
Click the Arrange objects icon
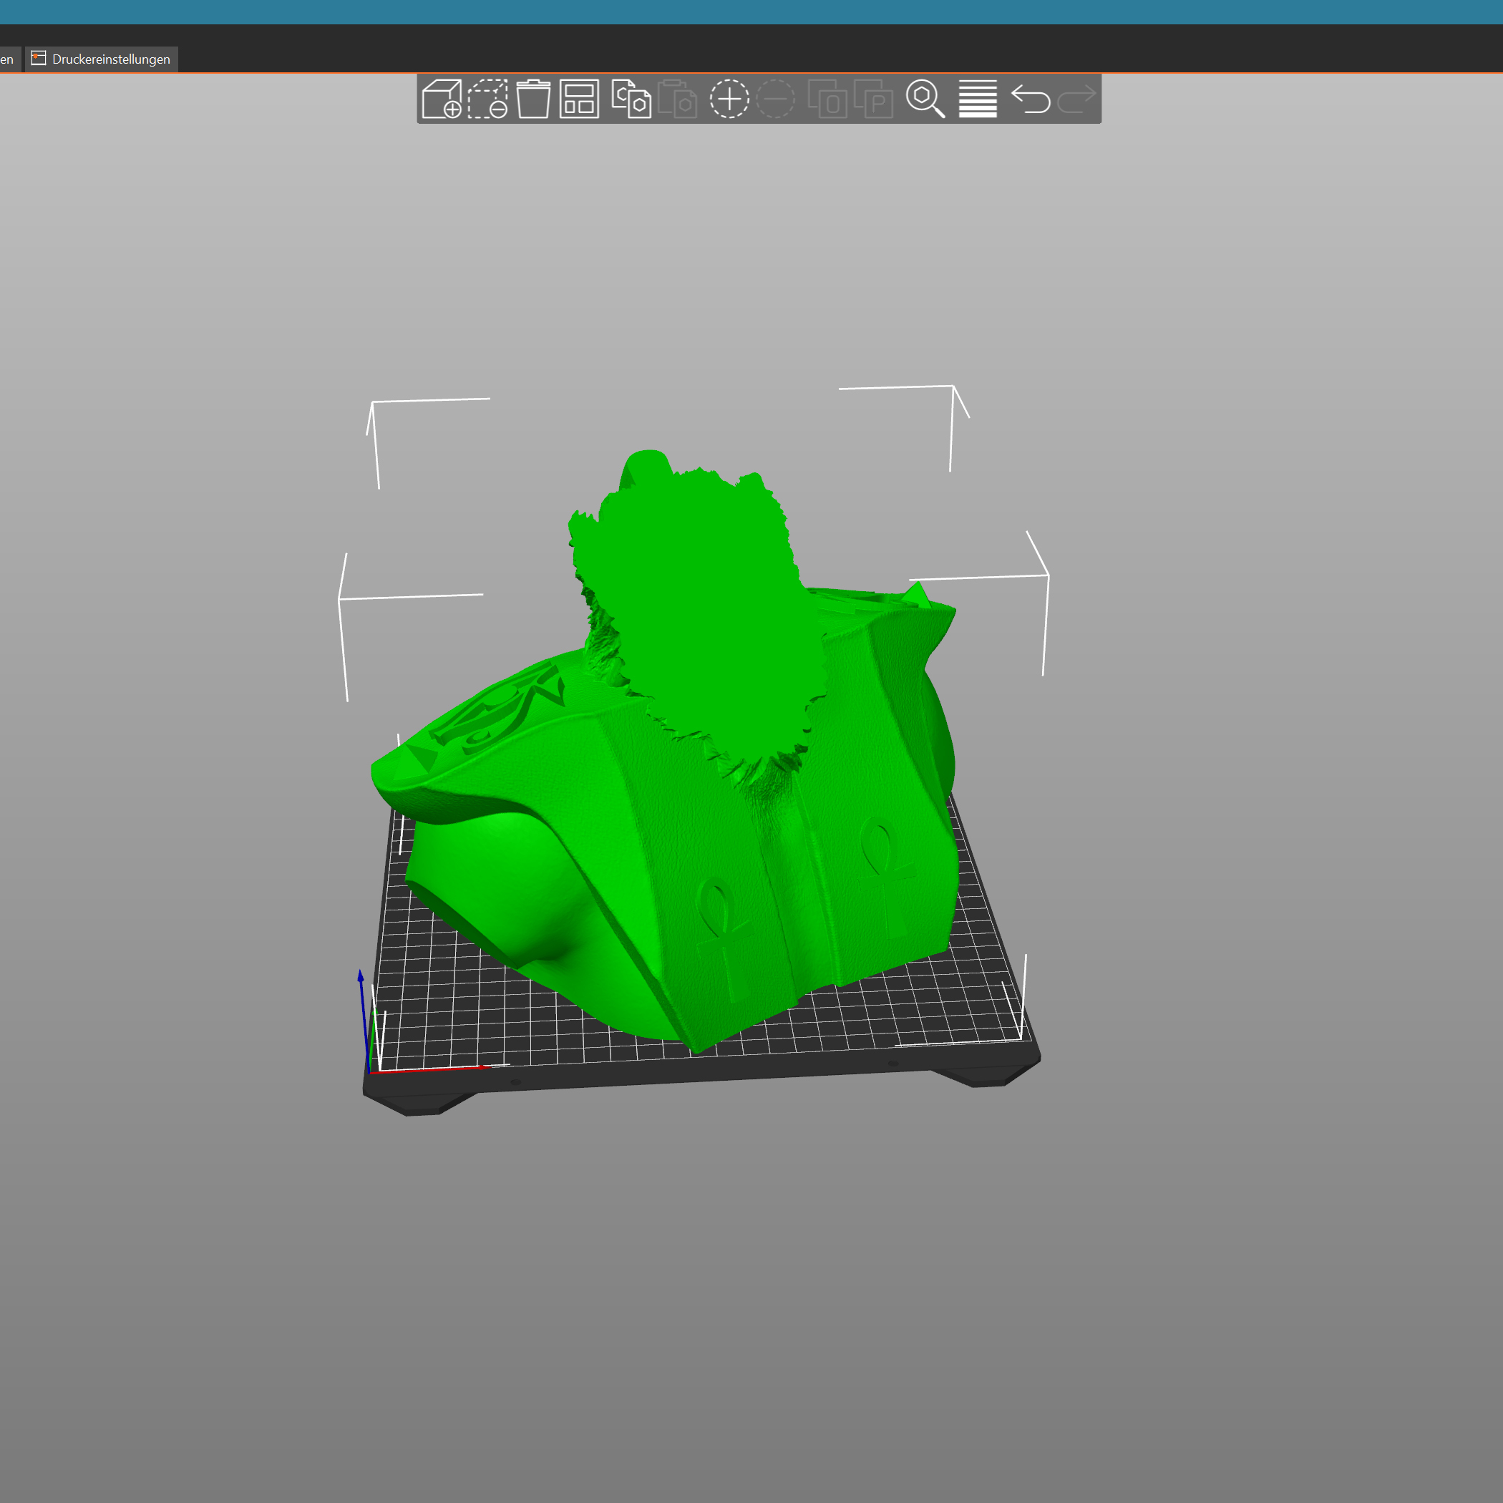579,99
